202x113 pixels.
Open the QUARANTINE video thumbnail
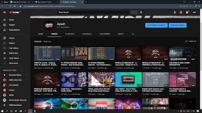tap(182, 53)
